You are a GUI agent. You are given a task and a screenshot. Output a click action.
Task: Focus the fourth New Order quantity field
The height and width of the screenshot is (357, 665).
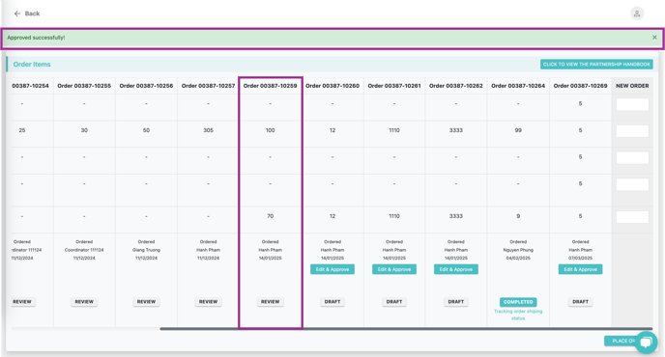click(632, 184)
